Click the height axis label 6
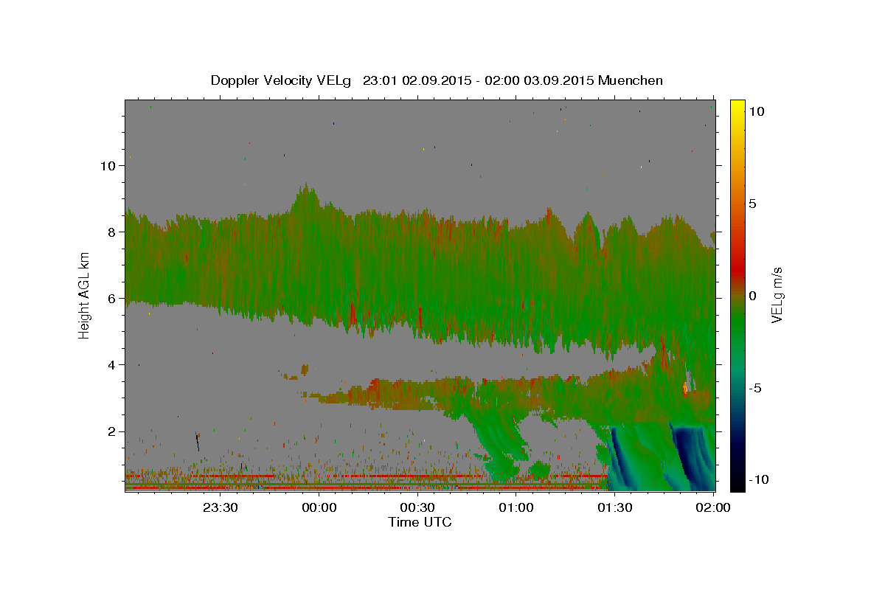The image size is (885, 590). 112,299
